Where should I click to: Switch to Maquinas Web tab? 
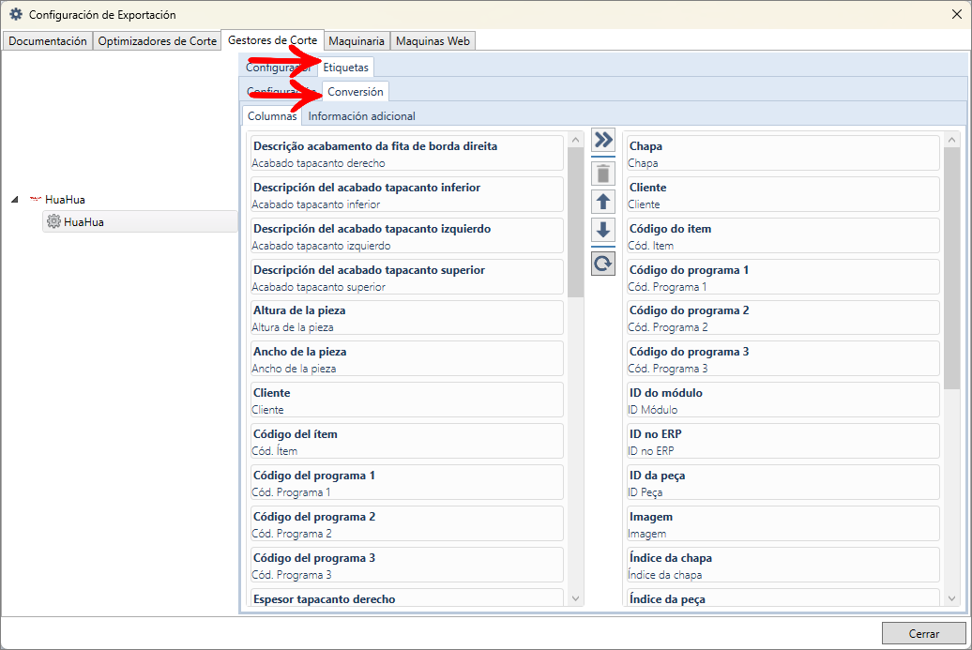coord(433,41)
